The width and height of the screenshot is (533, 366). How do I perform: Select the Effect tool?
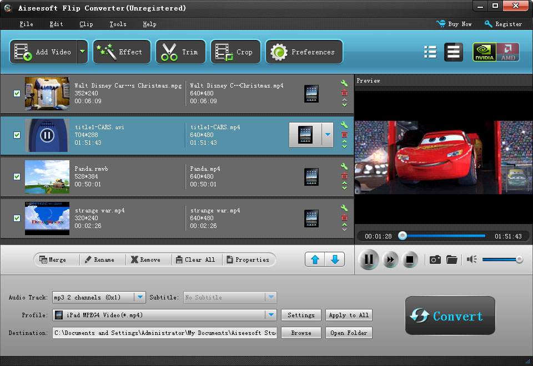(x=122, y=52)
